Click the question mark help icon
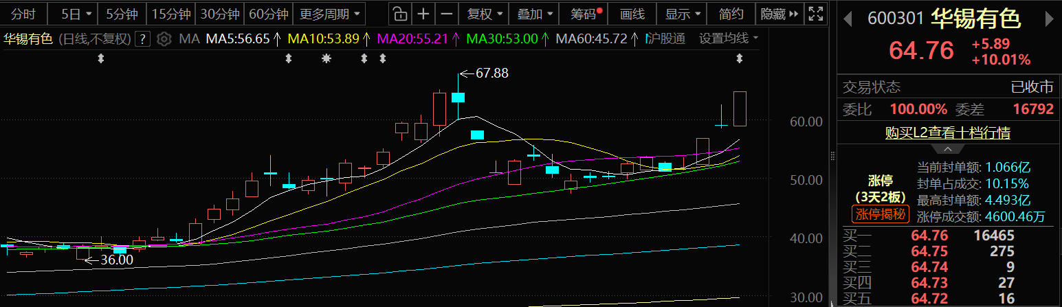This screenshot has height=307, width=1062. pyautogui.click(x=143, y=39)
